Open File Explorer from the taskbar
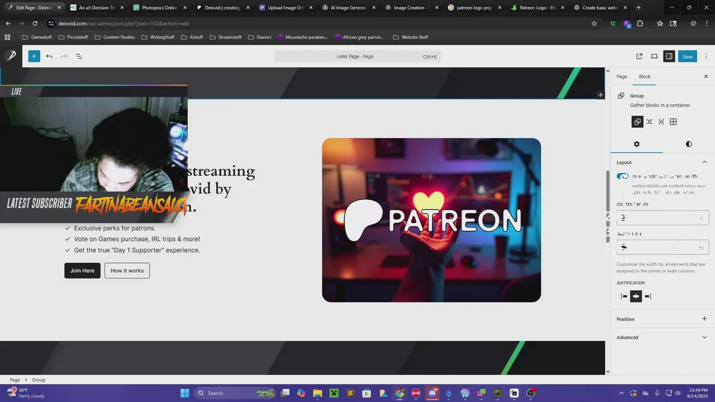This screenshot has height=402, width=715. click(317, 393)
